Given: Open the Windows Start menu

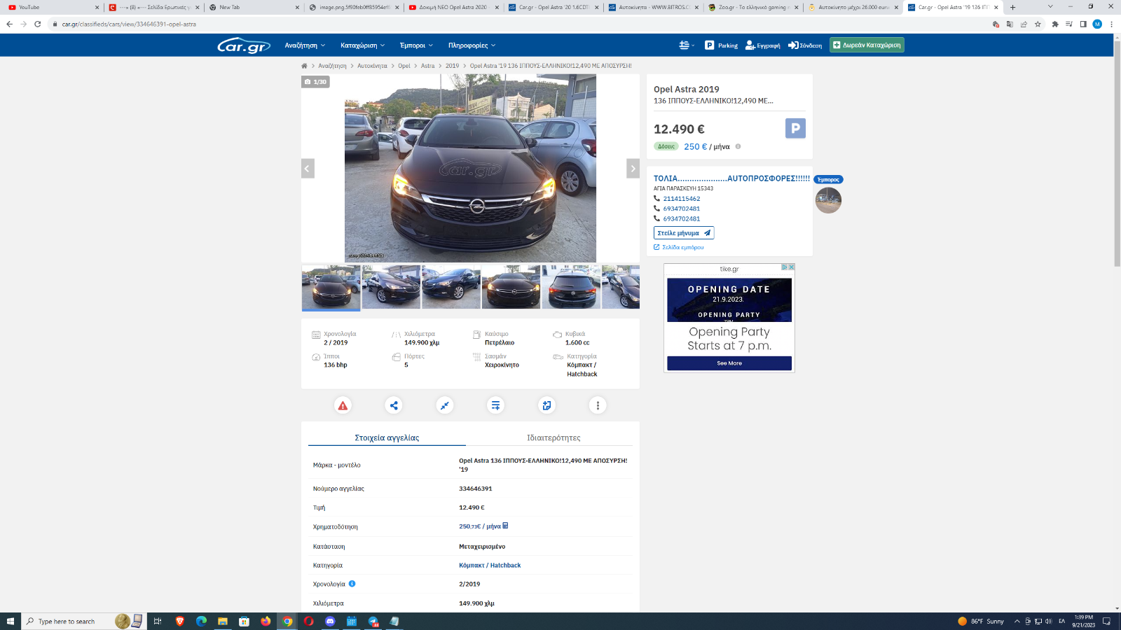Looking at the screenshot, I should [10, 621].
